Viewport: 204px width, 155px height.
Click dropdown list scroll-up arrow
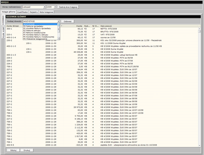click(x=59, y=24)
